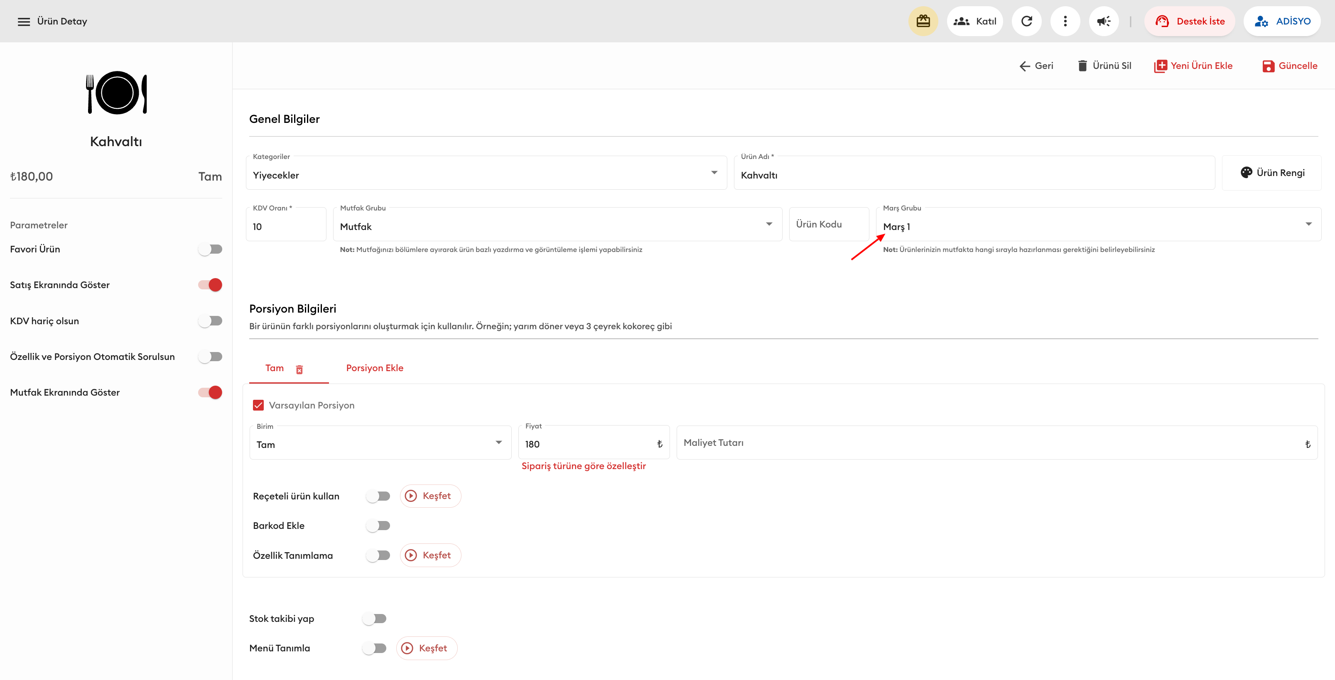Open the Kategoriler dropdown showing Yiyecekler
Image resolution: width=1335 pixels, height=680 pixels.
(x=486, y=173)
